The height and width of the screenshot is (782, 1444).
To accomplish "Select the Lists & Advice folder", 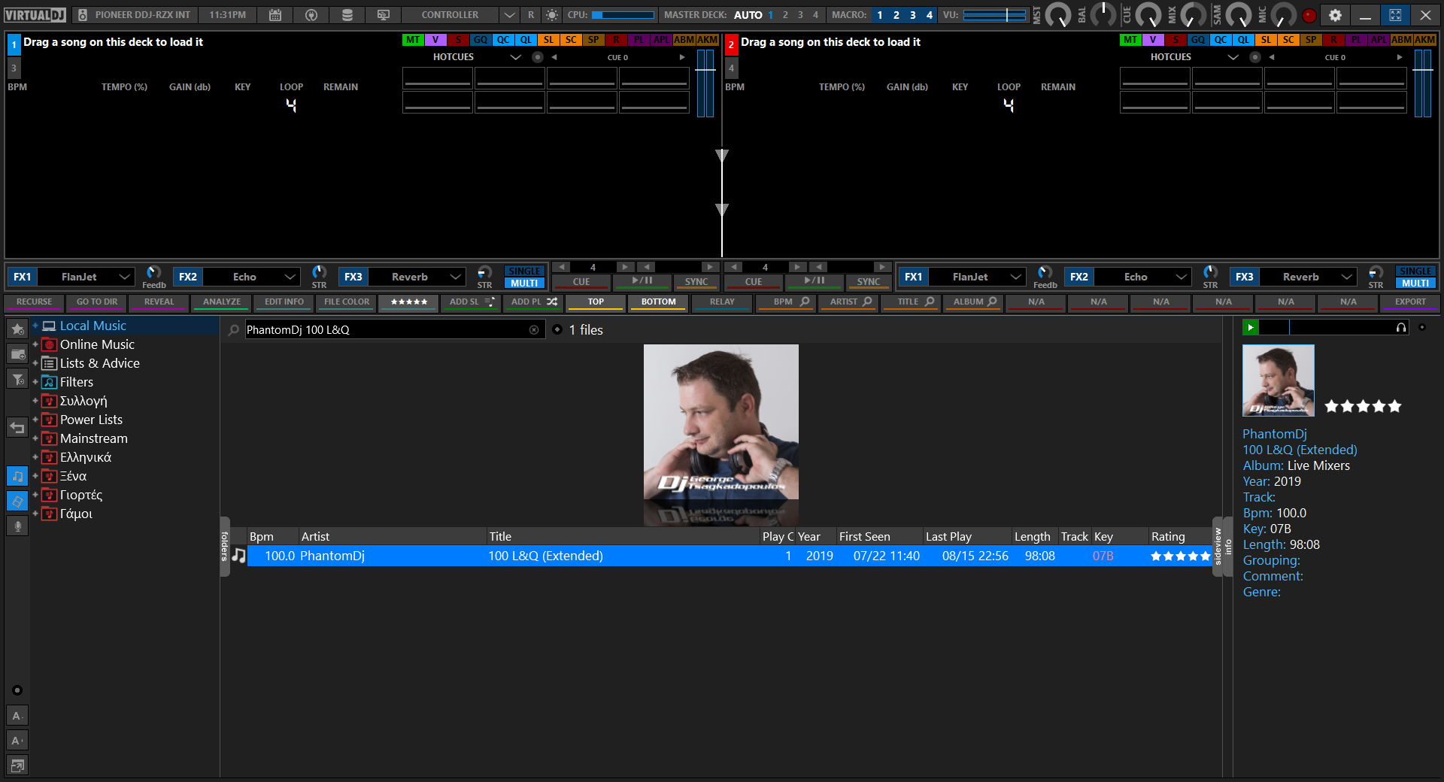I will click(x=99, y=363).
